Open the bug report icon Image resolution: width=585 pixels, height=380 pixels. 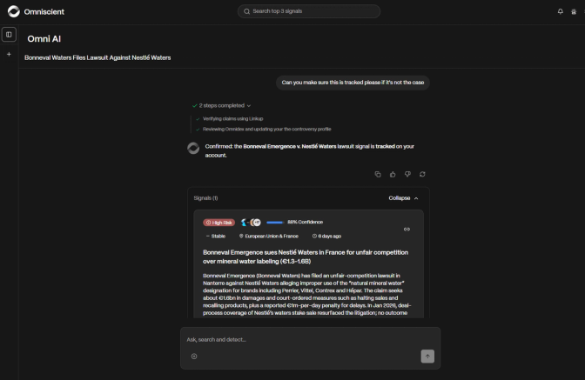click(x=574, y=11)
